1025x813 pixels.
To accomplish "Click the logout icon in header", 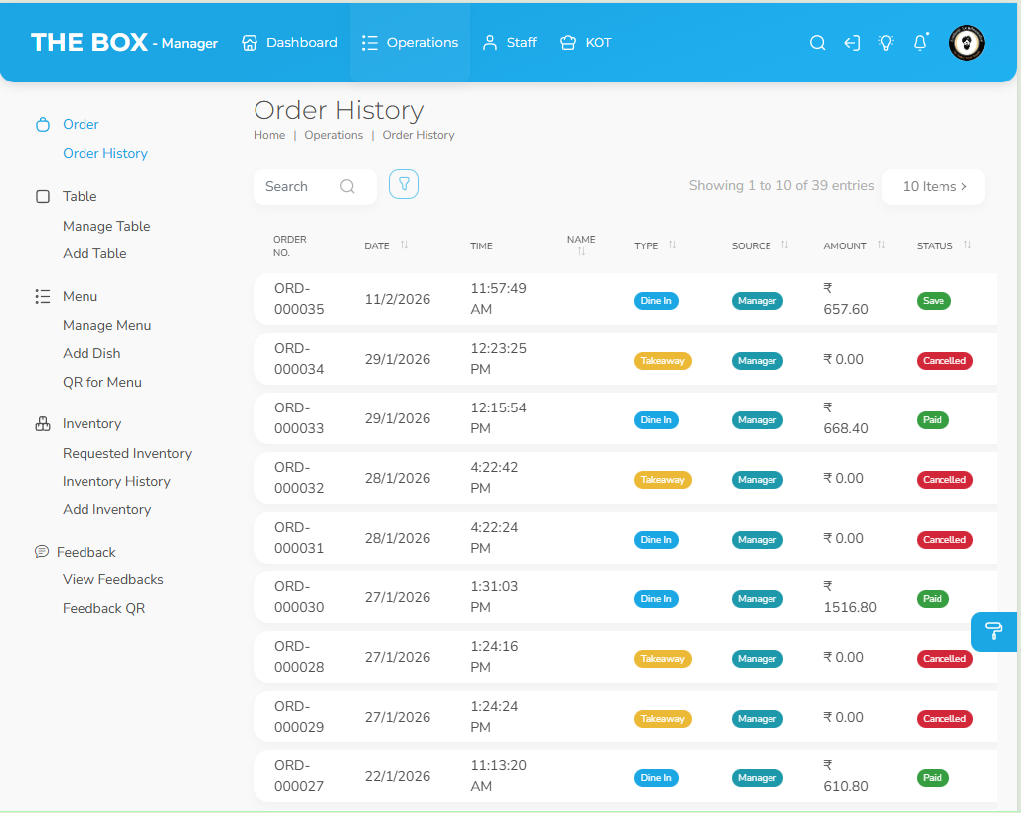I will [852, 43].
